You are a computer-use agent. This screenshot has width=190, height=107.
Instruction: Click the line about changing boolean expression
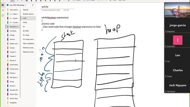click(72, 27)
